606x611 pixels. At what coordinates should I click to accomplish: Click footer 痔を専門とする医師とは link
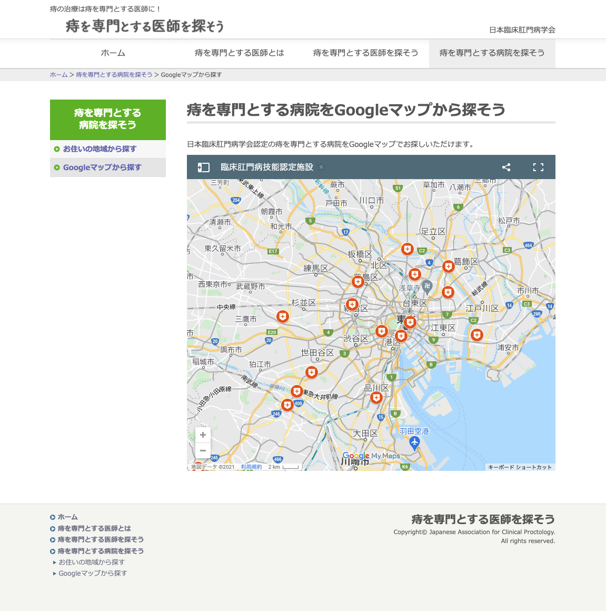point(94,528)
